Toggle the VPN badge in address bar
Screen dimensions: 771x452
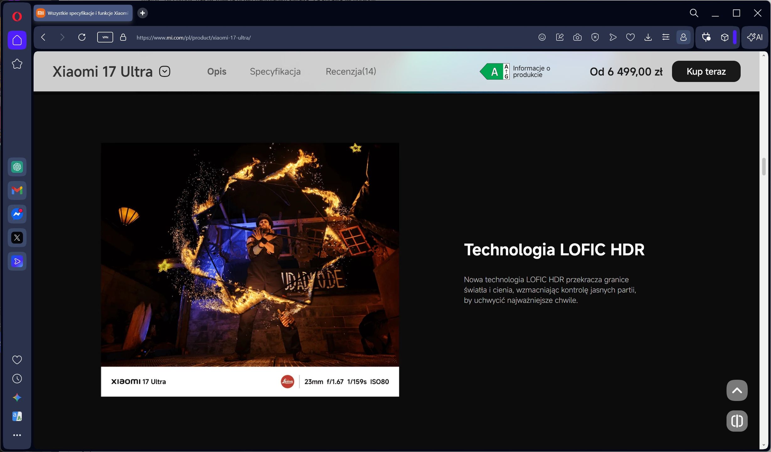[x=105, y=37]
